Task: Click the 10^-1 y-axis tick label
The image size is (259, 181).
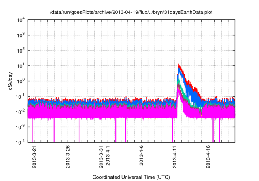Action: pos(21,97)
